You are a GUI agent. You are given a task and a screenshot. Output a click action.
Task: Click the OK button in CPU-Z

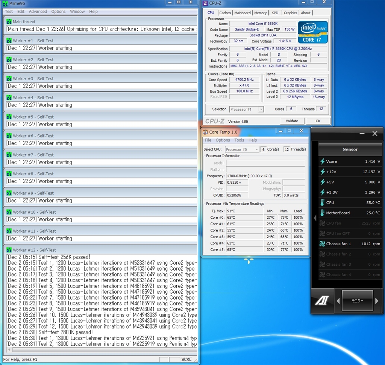(318, 121)
